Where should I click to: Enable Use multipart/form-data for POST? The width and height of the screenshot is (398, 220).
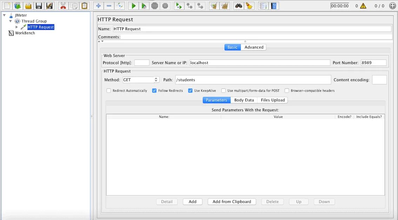pos(223,90)
